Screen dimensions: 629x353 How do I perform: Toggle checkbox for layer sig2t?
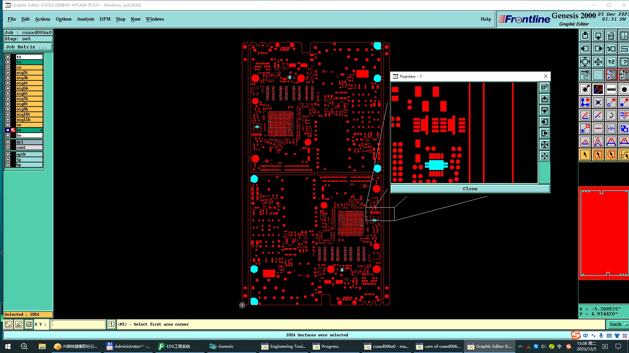click(x=8, y=73)
